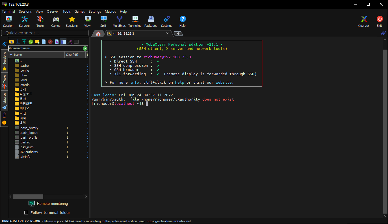
Task: Open the Settings gears toolbar icon
Action: (167, 21)
